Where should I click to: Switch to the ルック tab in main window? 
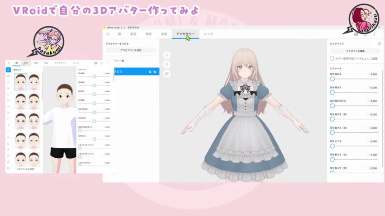pos(208,34)
